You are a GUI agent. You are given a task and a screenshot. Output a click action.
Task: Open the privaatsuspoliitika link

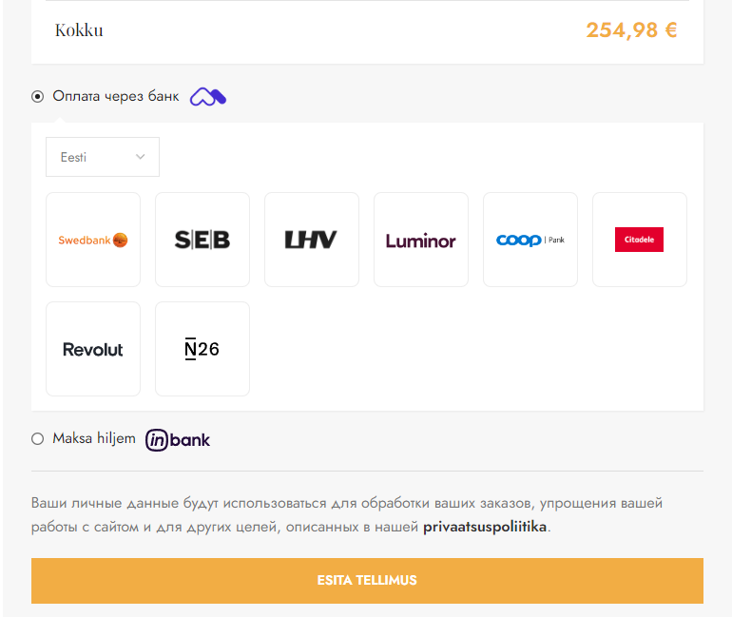coord(485,527)
